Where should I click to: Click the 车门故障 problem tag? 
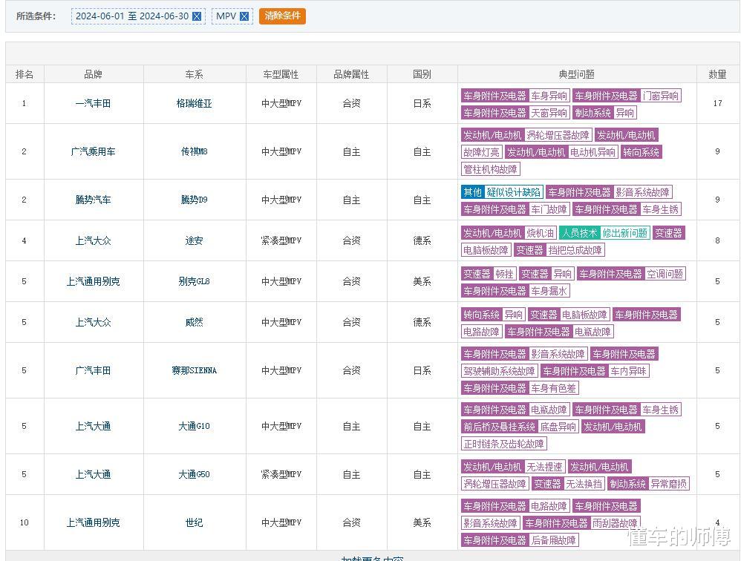pos(549,209)
